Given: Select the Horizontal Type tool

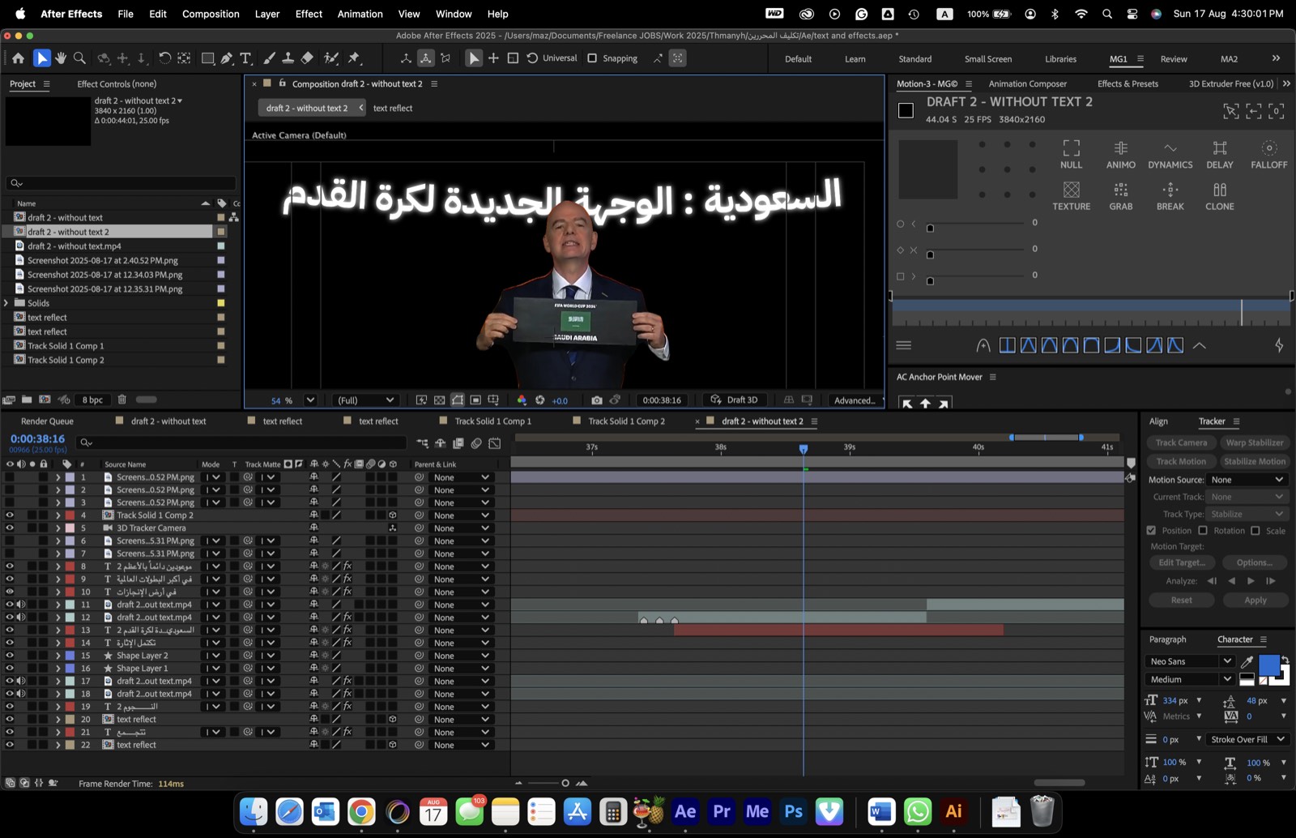Looking at the screenshot, I should click(x=245, y=58).
